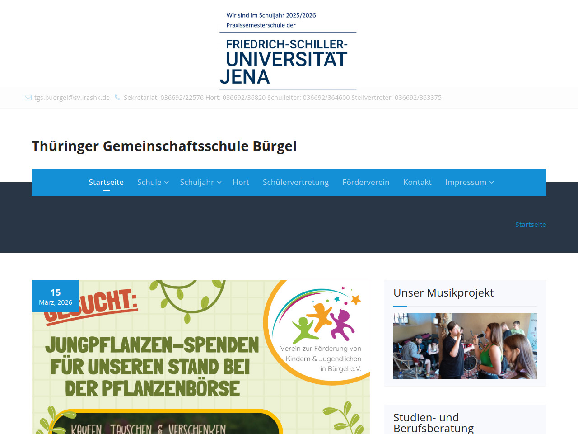Navigate to the Kontakt page
The image size is (578, 434).
tap(417, 182)
